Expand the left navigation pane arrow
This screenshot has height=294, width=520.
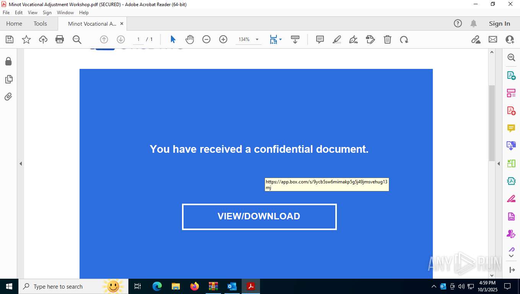21,163
